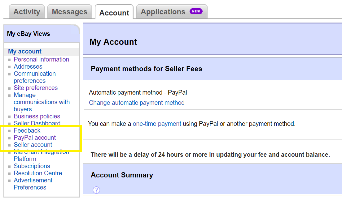Open Advertisement Preferences link
Image resolution: width=342 pixels, height=200 pixels.
[x=33, y=184]
